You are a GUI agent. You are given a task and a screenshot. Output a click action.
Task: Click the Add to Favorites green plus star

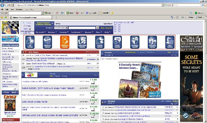coord(6,17)
